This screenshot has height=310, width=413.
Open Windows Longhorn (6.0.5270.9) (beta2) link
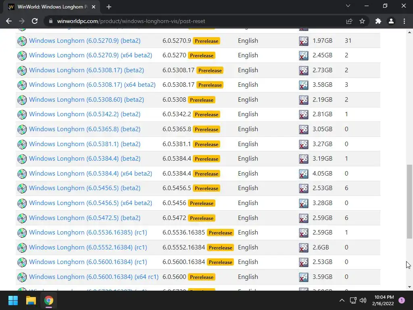pos(85,41)
